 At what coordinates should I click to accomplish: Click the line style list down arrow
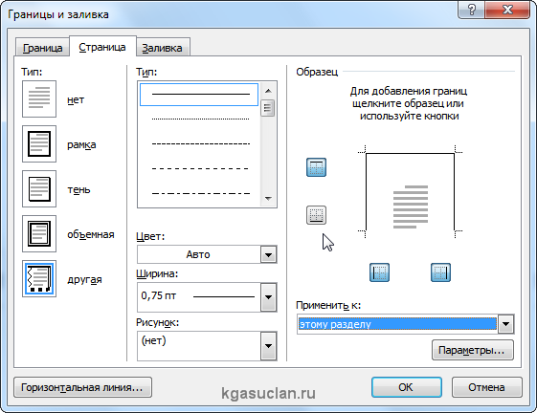pyautogui.click(x=268, y=199)
